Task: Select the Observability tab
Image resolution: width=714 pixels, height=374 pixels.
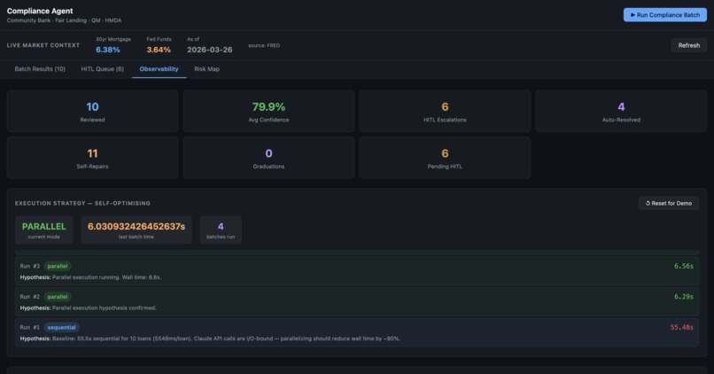Action: pos(159,69)
